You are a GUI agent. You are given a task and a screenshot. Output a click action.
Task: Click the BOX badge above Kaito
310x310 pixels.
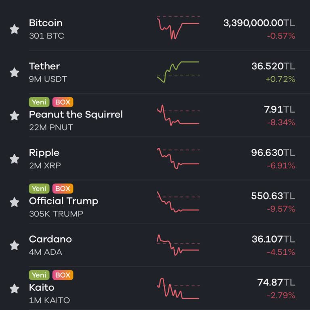(x=63, y=275)
